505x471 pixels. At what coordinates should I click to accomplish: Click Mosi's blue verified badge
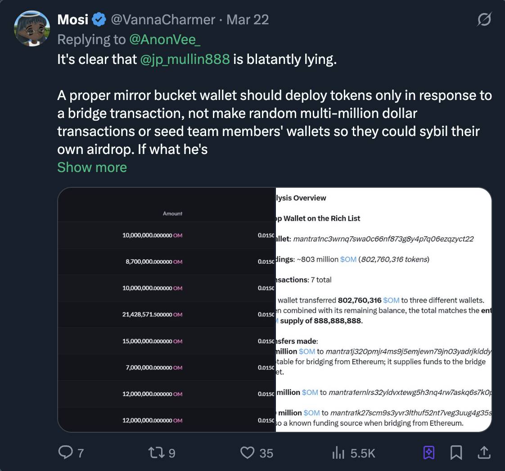[99, 20]
